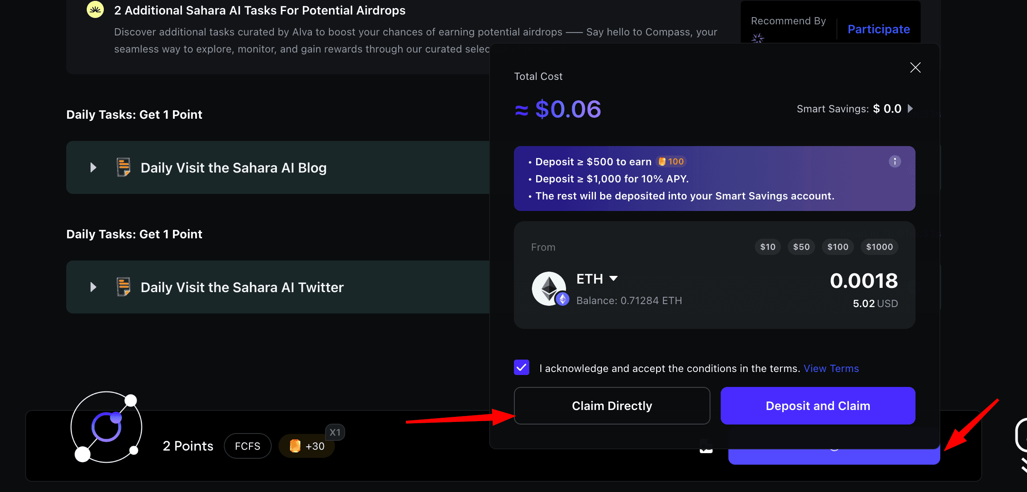Expand Daily Visit the Sahara AI Twitter
The height and width of the screenshot is (492, 1027).
coord(93,287)
